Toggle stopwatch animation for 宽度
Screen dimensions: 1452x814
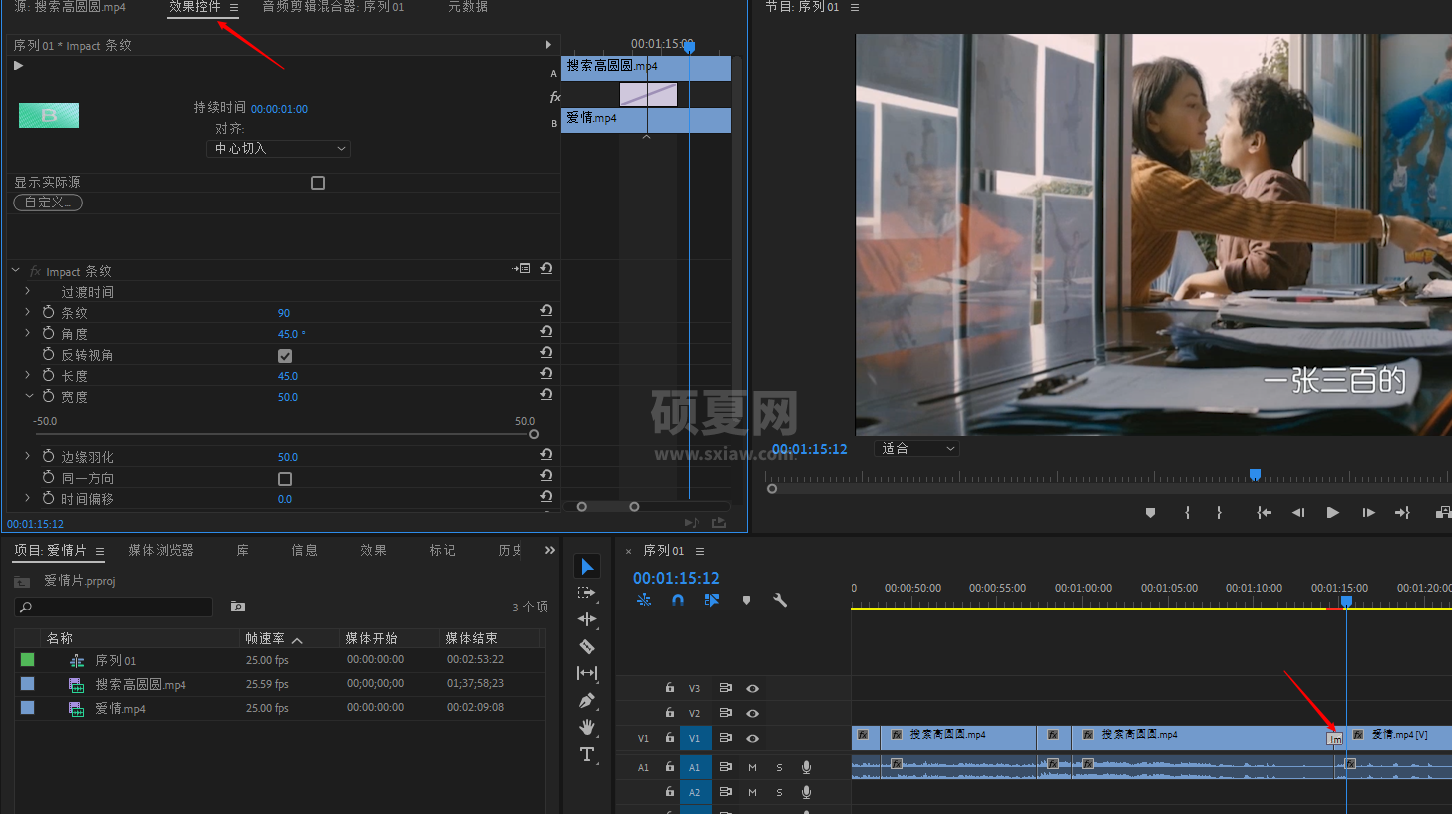click(48, 396)
